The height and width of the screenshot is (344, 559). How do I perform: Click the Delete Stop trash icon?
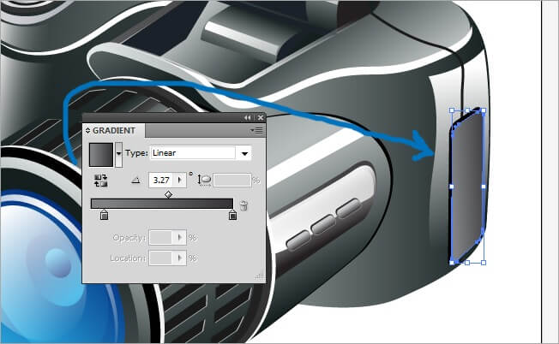(x=243, y=205)
